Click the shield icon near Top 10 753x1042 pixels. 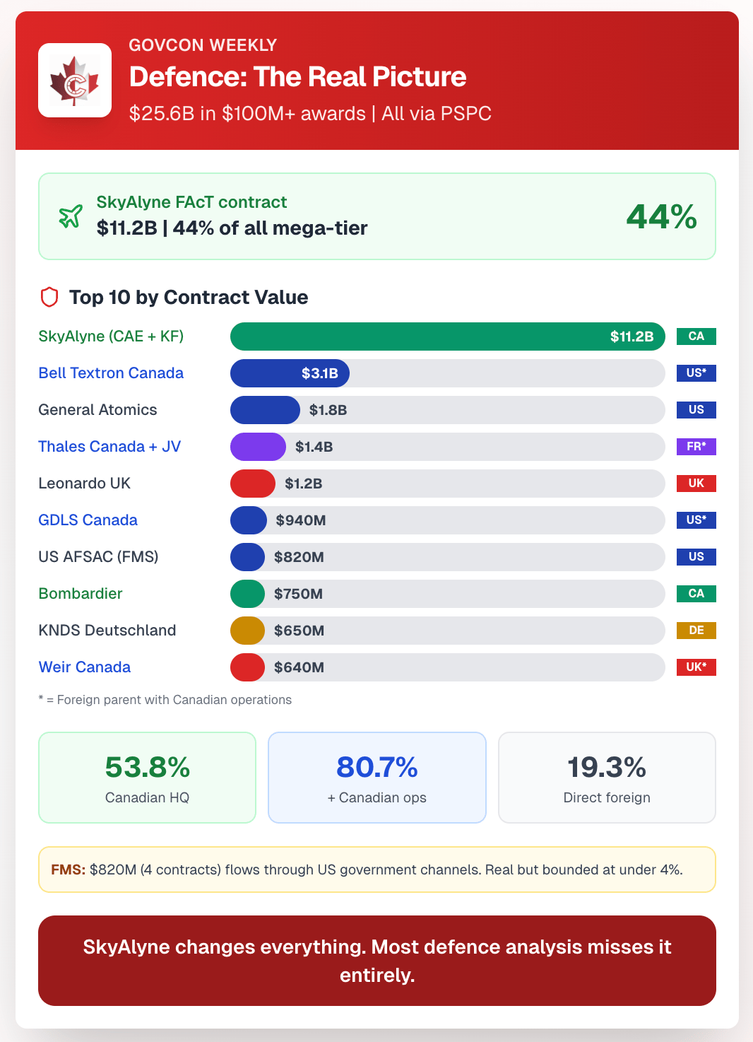49,298
